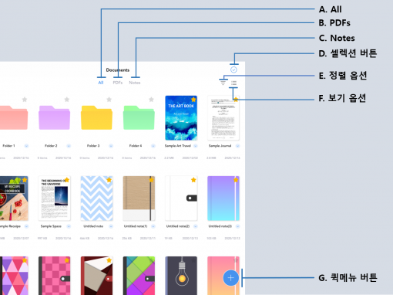Toggle favorite star on Folder 4
The image size is (393, 295).
point(151,100)
